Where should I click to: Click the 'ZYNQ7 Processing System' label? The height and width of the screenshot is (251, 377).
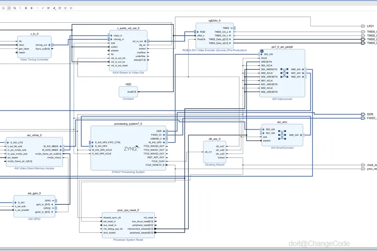[128, 172]
